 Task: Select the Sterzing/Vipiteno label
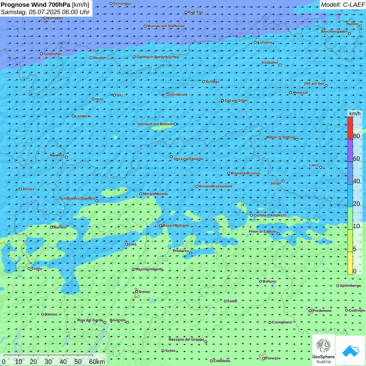coord(188,159)
